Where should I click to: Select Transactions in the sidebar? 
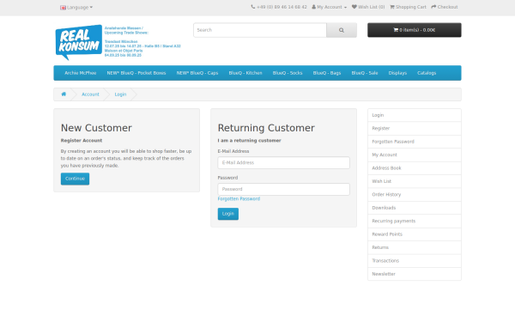click(415, 260)
